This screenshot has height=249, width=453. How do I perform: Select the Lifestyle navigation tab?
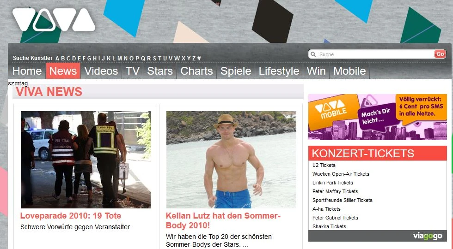(x=279, y=71)
